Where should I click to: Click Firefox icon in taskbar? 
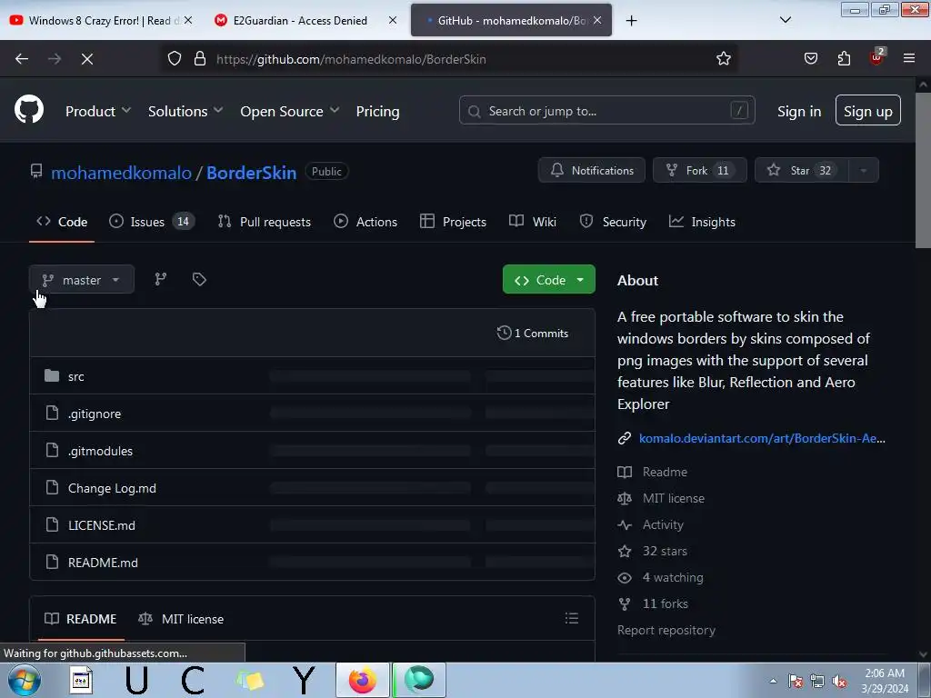point(363,680)
